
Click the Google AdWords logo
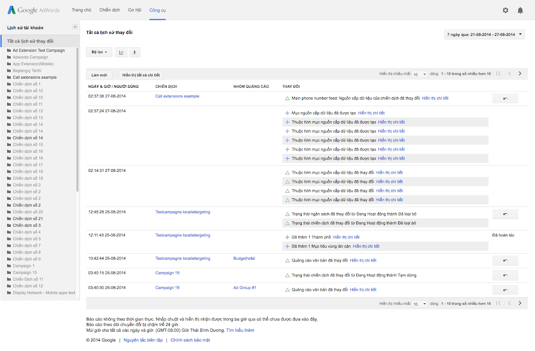[33, 10]
